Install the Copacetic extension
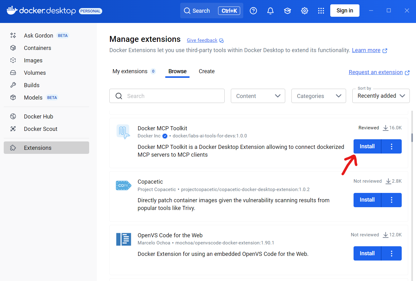The height and width of the screenshot is (281, 416). click(367, 200)
